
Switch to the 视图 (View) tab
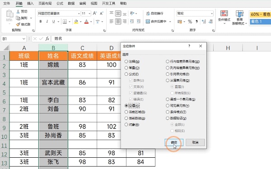coord(94,3)
